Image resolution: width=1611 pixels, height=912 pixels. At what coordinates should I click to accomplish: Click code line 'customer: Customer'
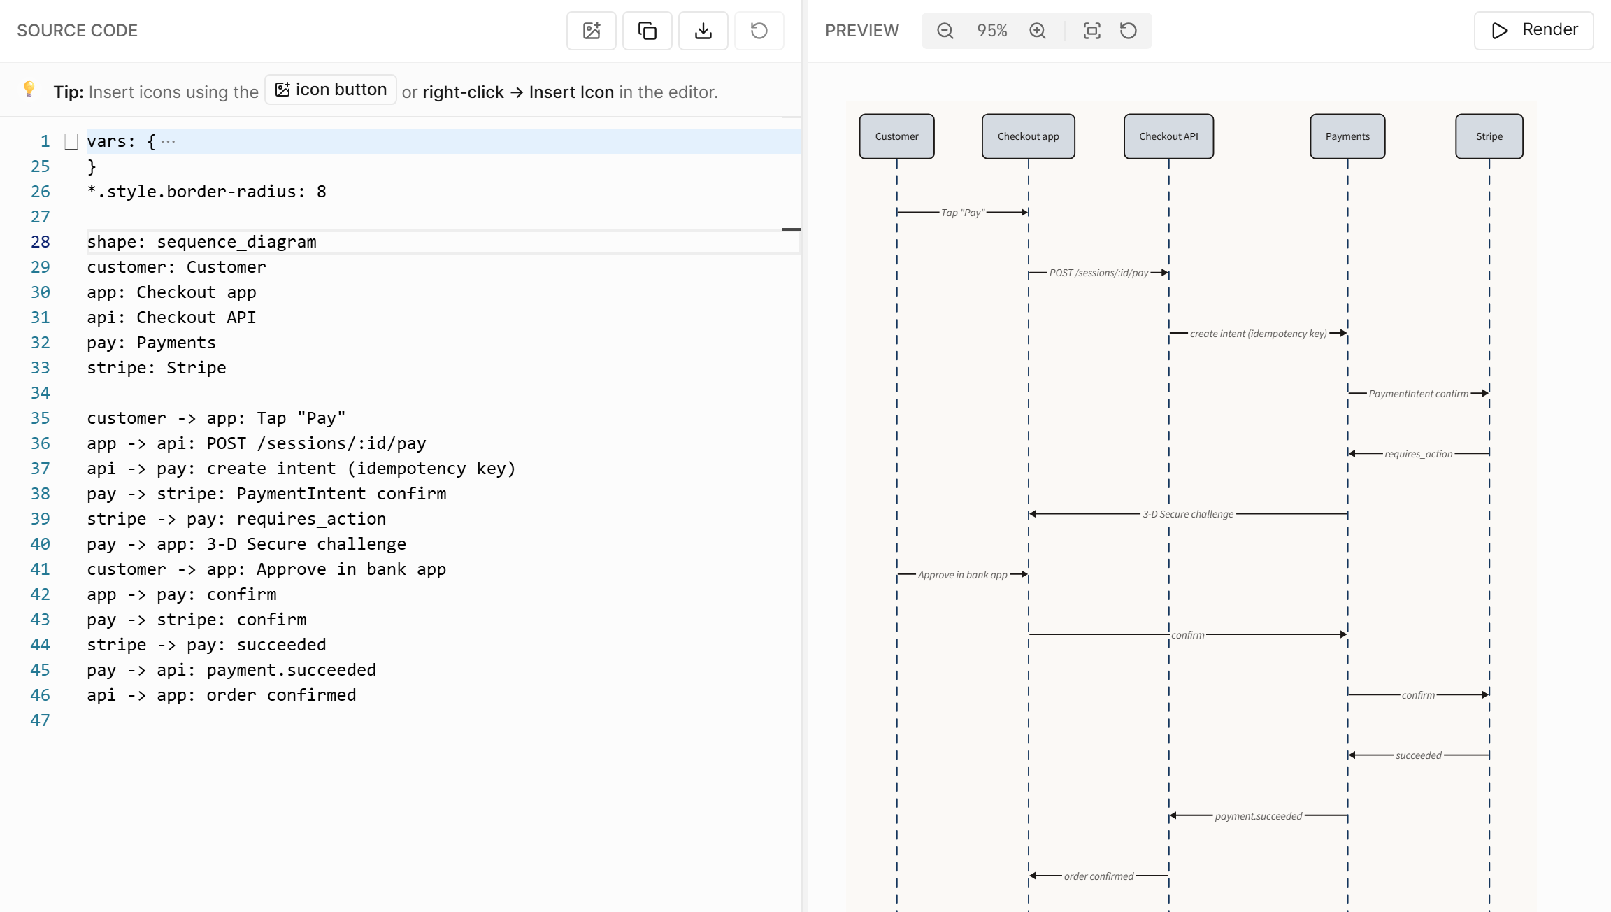tap(176, 267)
